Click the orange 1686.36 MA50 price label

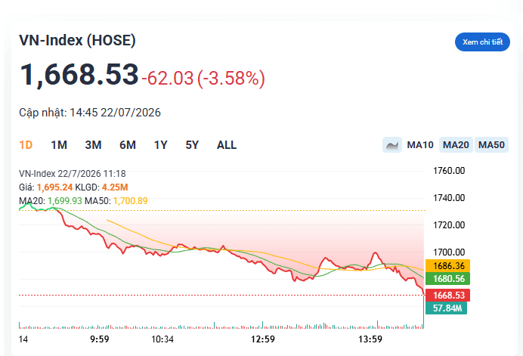click(x=447, y=266)
